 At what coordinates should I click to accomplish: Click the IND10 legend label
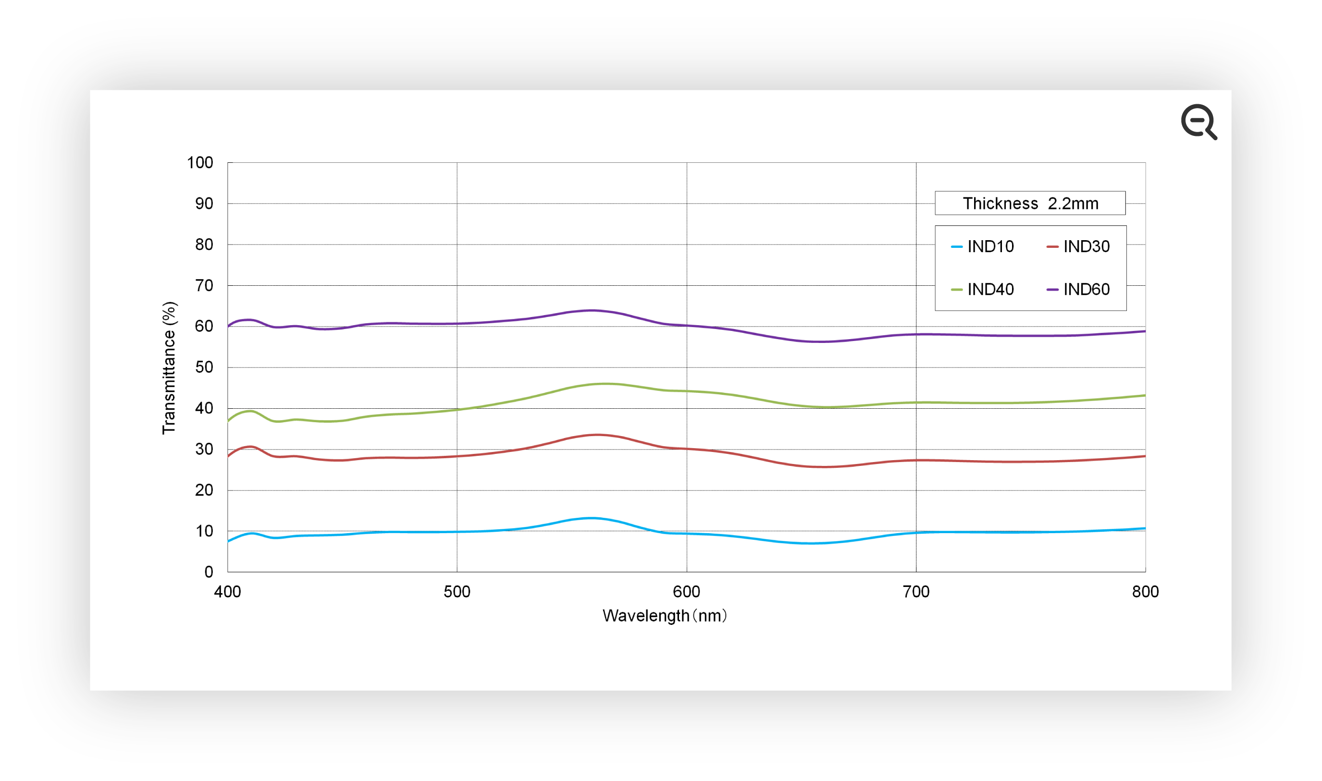[x=990, y=247]
